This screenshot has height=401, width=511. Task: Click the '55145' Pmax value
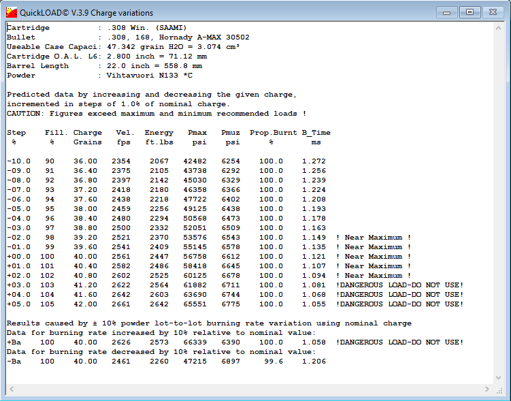tap(195, 246)
